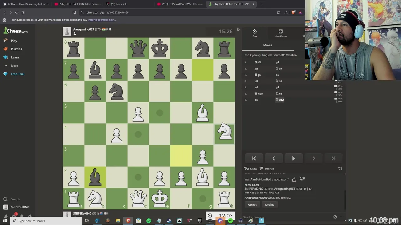
Task: Open chat options ellipsis menu
Action: [342, 217]
